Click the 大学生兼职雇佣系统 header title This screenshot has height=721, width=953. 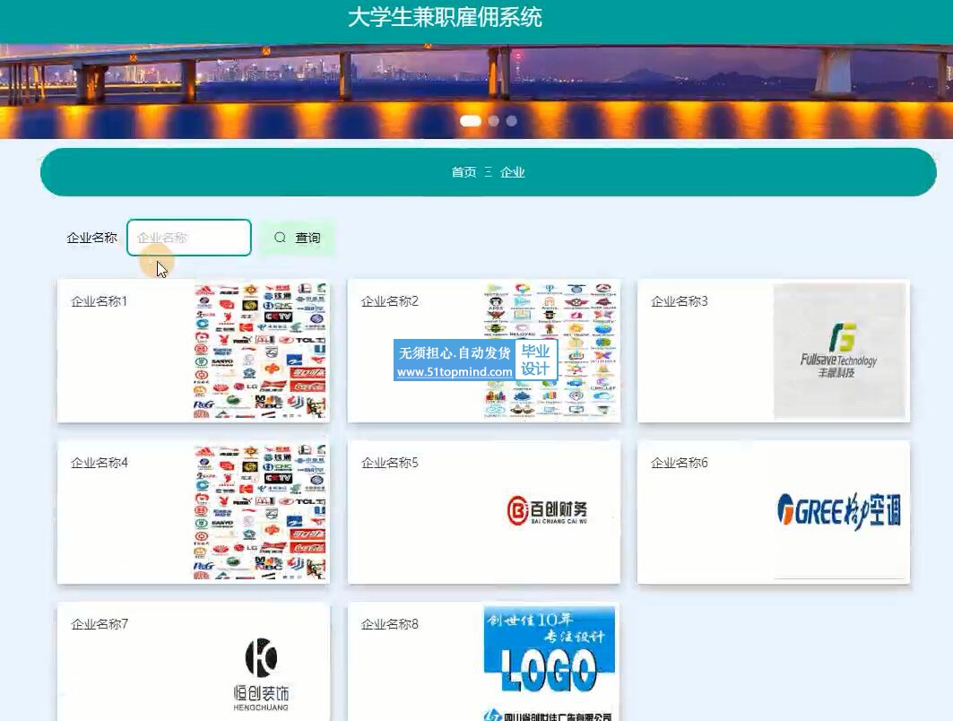tap(445, 17)
